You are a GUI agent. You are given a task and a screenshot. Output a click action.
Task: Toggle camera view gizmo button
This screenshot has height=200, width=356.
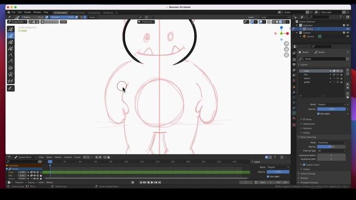tap(286, 55)
